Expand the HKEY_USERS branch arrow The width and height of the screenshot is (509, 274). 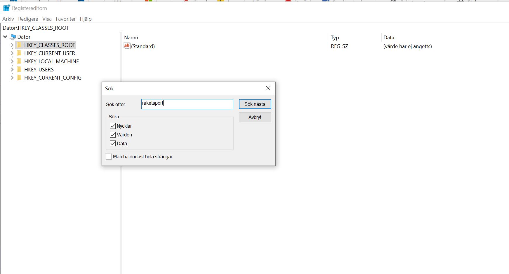[x=12, y=70]
